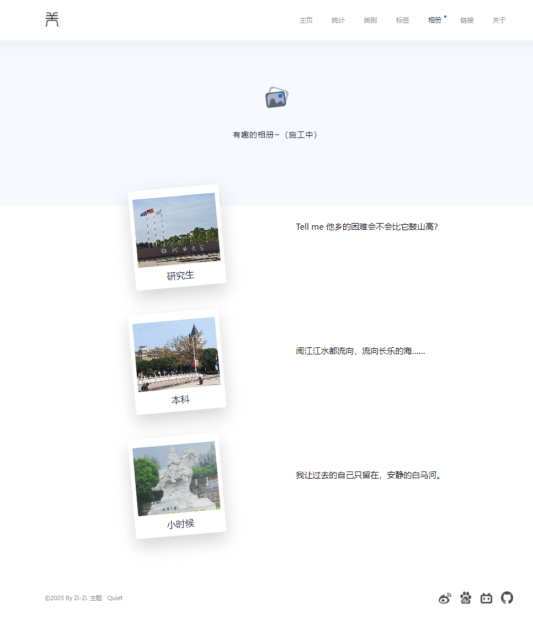Click the text '闽江江水都流向，流向长乐的海......'
Viewport: 533px width, 620px height.
[x=360, y=351]
